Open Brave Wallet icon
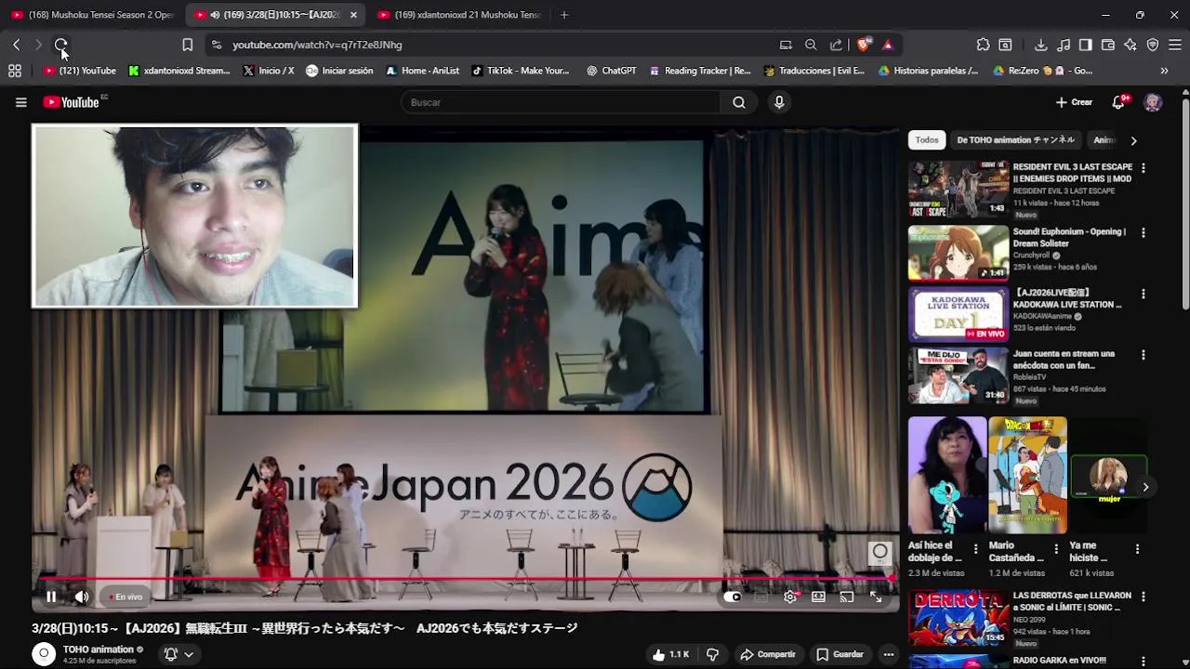The width and height of the screenshot is (1190, 669). point(1107,45)
